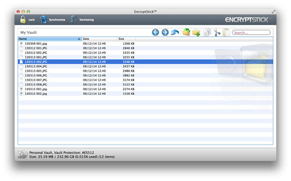This screenshot has width=291, height=181.
Task: Open the Versioning tool icon
Action: pos(74,20)
